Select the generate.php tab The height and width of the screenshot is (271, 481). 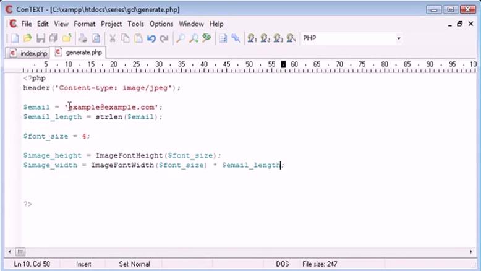click(78, 53)
